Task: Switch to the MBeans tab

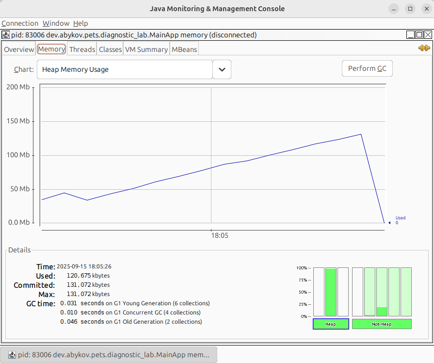Action: tap(184, 49)
